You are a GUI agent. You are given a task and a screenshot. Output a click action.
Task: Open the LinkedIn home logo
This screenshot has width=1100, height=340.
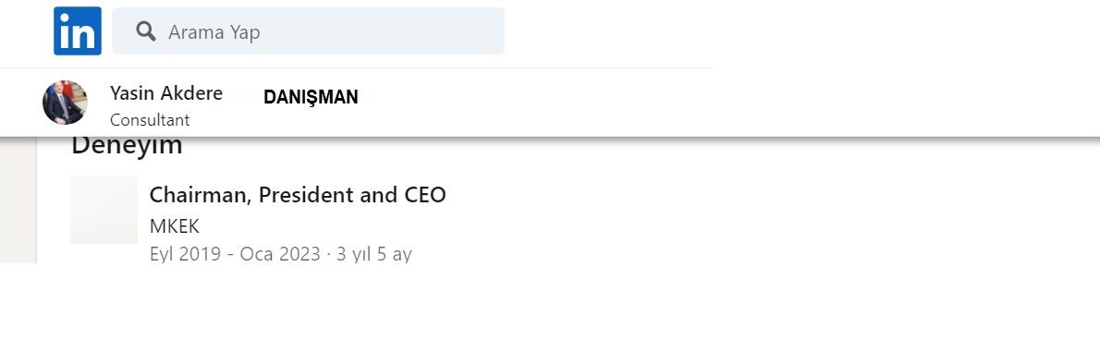(77, 30)
